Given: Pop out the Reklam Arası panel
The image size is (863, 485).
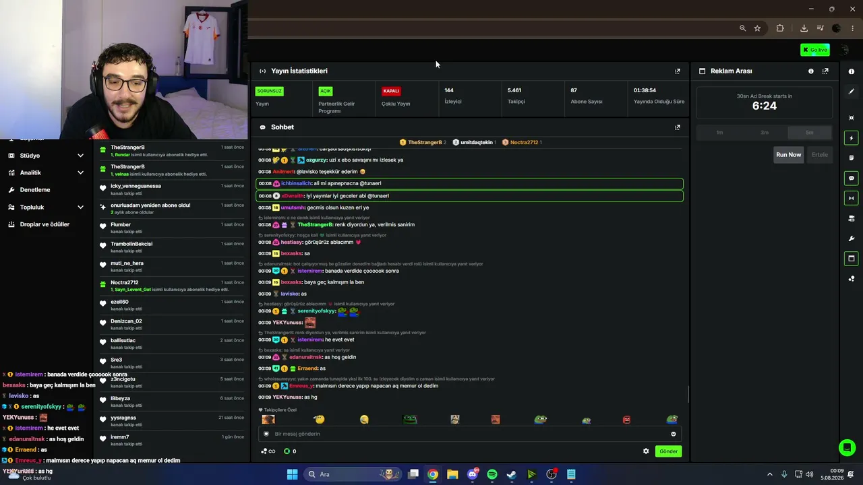Looking at the screenshot, I should tap(825, 71).
